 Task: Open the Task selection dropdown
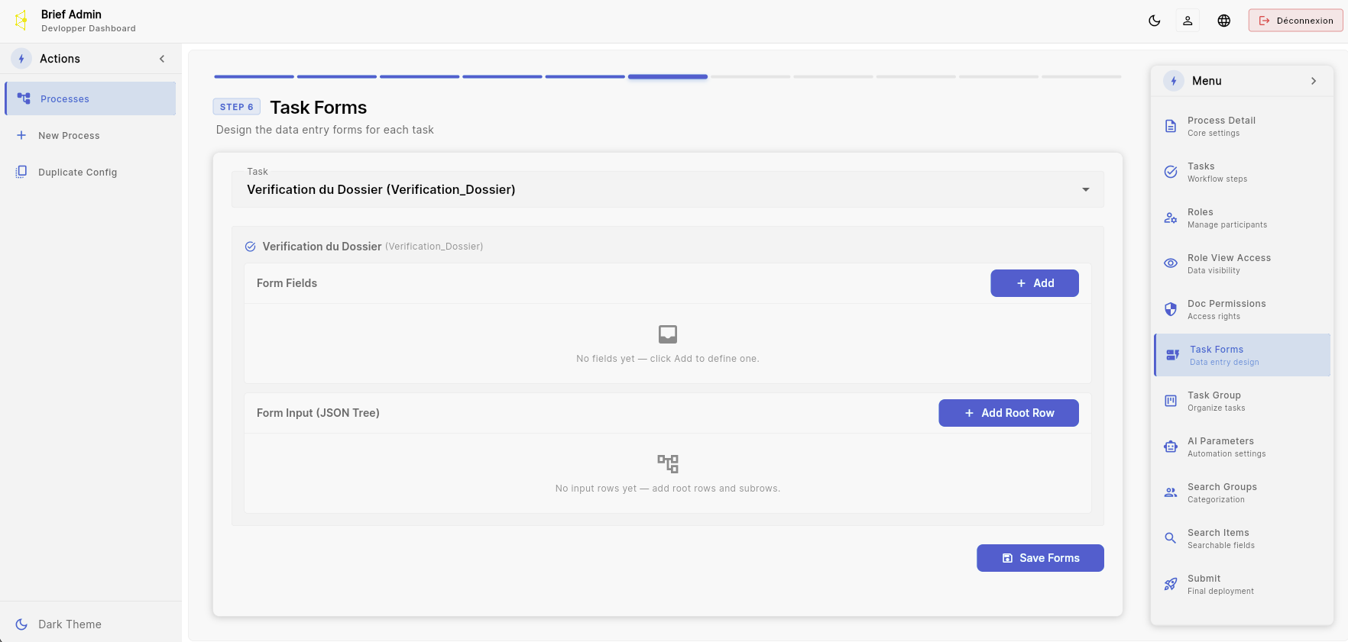pos(668,189)
